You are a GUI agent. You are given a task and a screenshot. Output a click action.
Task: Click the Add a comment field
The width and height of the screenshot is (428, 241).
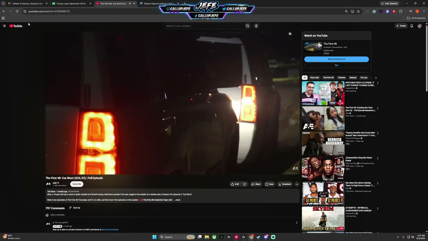point(174,215)
